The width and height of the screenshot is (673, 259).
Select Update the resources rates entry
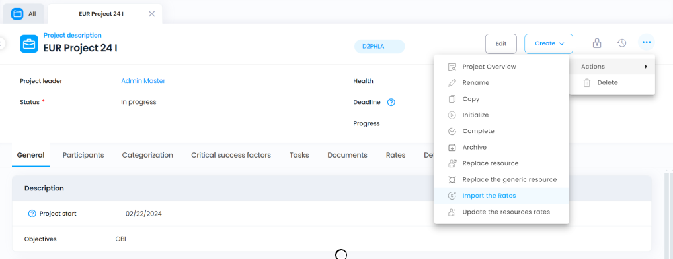pyautogui.click(x=501, y=212)
